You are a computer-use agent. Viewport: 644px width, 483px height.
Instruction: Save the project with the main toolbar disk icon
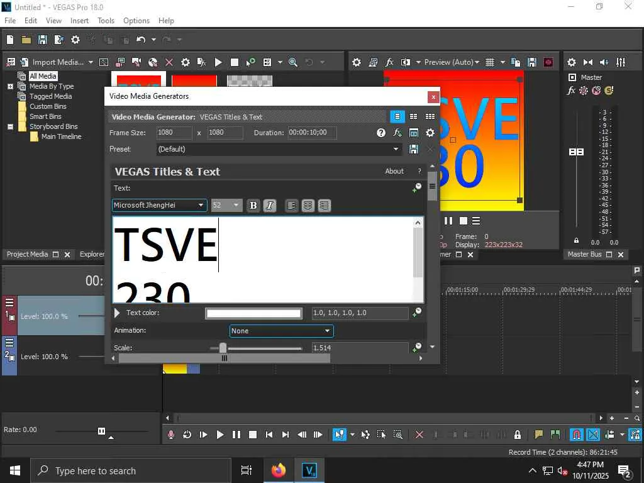42,40
